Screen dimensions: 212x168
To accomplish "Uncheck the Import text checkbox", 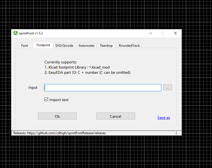I will coord(46,100).
